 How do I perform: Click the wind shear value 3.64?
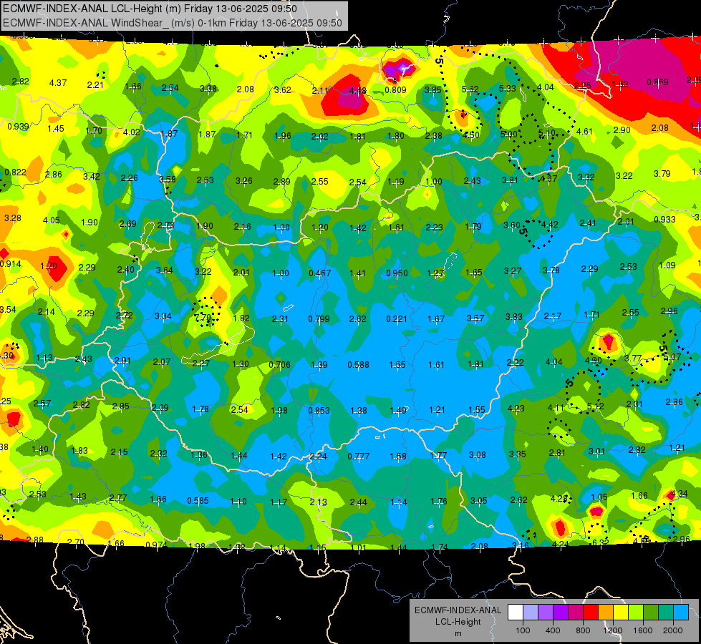(165, 270)
